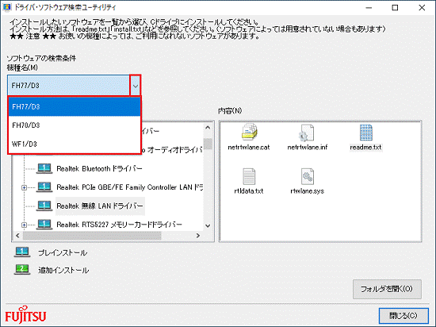Screen dimensions: 436x327
Task: Click the フォルダを開く(O) button
Action: 387,289
